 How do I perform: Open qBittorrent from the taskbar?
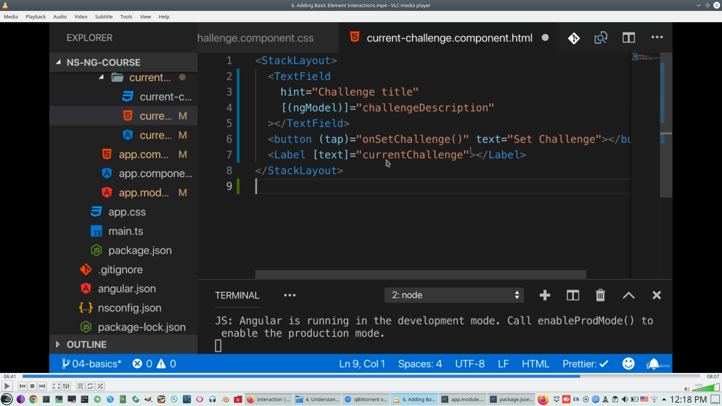click(x=366, y=399)
